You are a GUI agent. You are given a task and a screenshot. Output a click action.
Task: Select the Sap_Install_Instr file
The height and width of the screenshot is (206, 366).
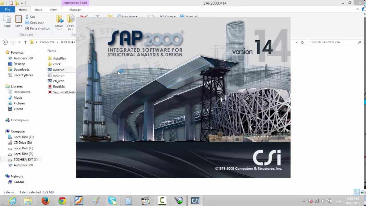tap(62, 92)
